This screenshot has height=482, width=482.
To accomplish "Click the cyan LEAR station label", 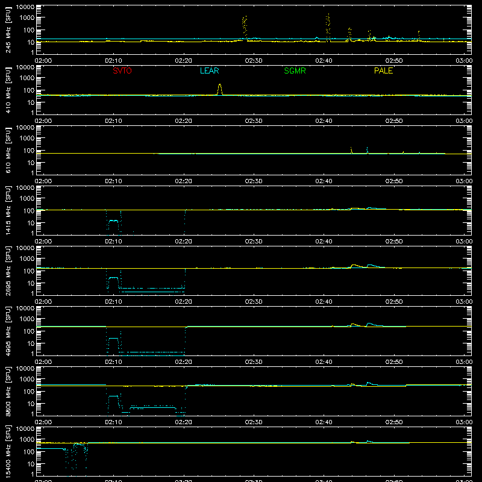I will click(209, 70).
